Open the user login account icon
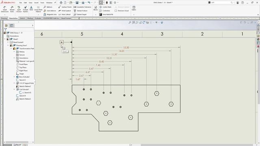 pos(238,2)
